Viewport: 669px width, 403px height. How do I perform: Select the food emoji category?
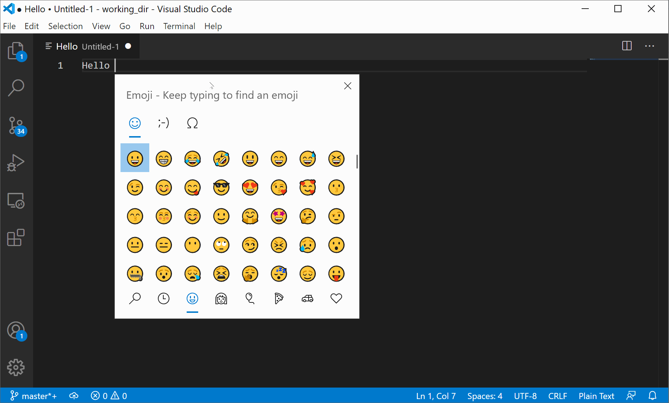click(279, 298)
